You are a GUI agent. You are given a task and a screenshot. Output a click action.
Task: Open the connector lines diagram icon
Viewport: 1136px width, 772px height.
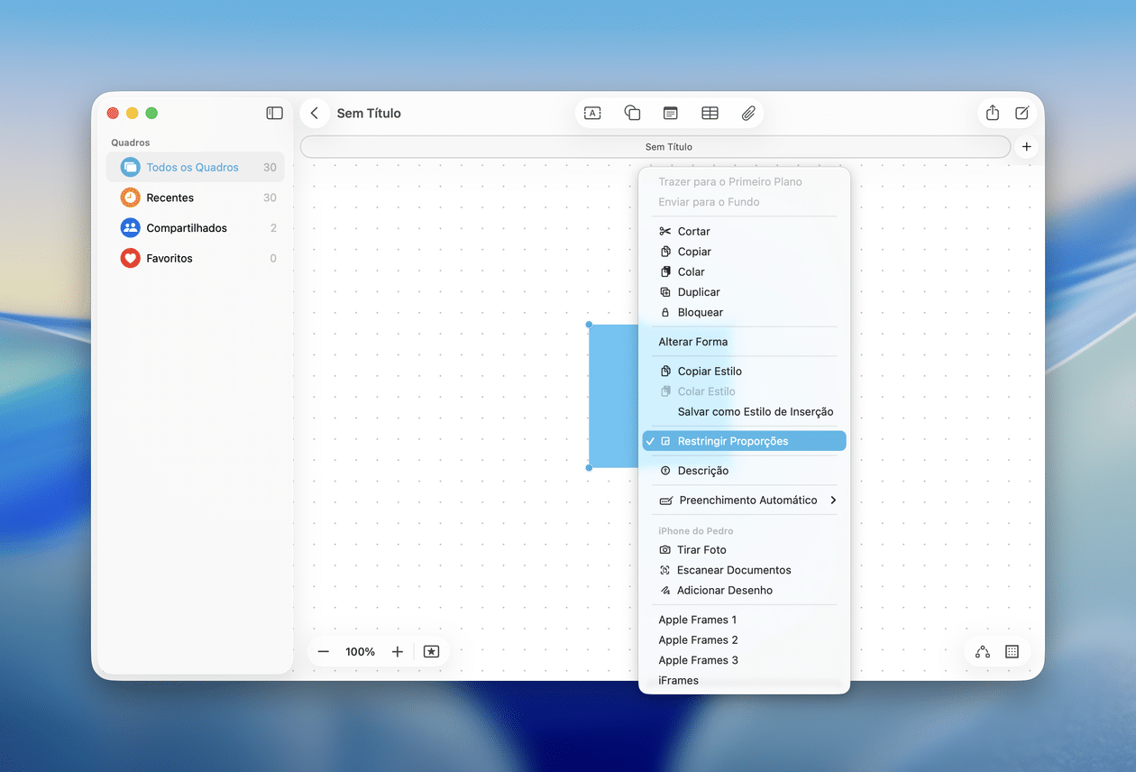[x=982, y=652]
